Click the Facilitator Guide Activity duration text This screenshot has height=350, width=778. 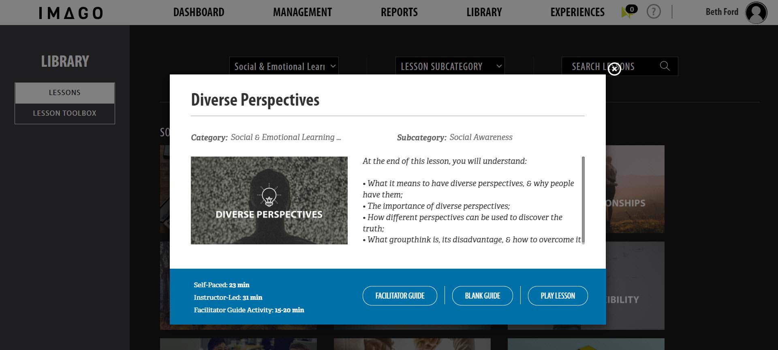(249, 310)
